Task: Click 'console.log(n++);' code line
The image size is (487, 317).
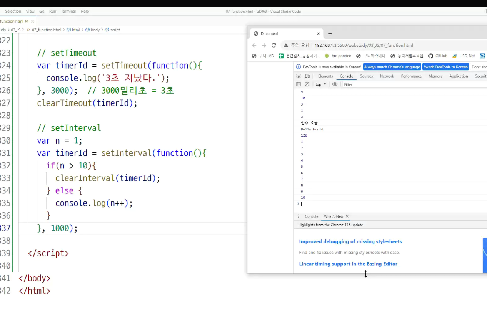Action: click(94, 203)
